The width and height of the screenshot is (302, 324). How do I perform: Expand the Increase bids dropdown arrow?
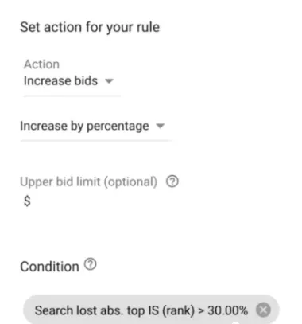109,81
